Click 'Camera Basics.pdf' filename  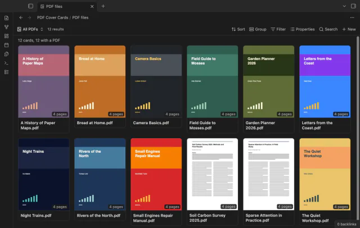point(151,123)
